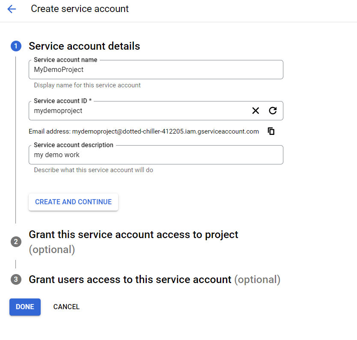Viewport: 357px width, 340px height.
Task: Click 'Describe what this service account will do' hint
Action: coord(93,170)
